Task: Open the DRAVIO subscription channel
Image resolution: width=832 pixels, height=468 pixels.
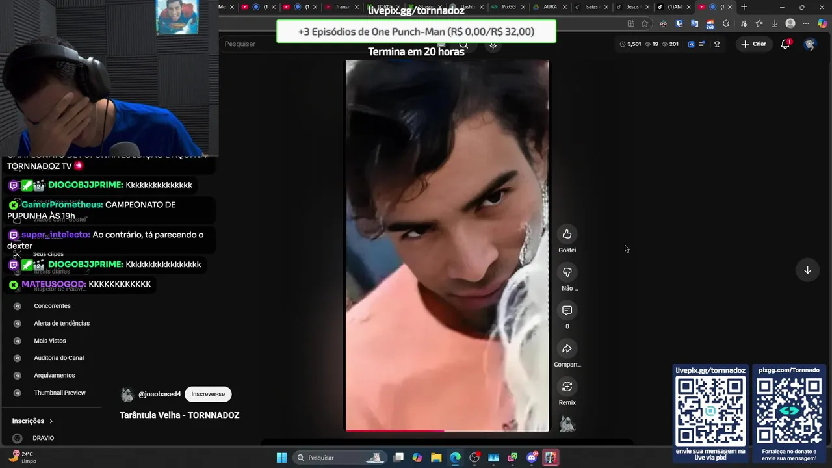Action: [44, 438]
